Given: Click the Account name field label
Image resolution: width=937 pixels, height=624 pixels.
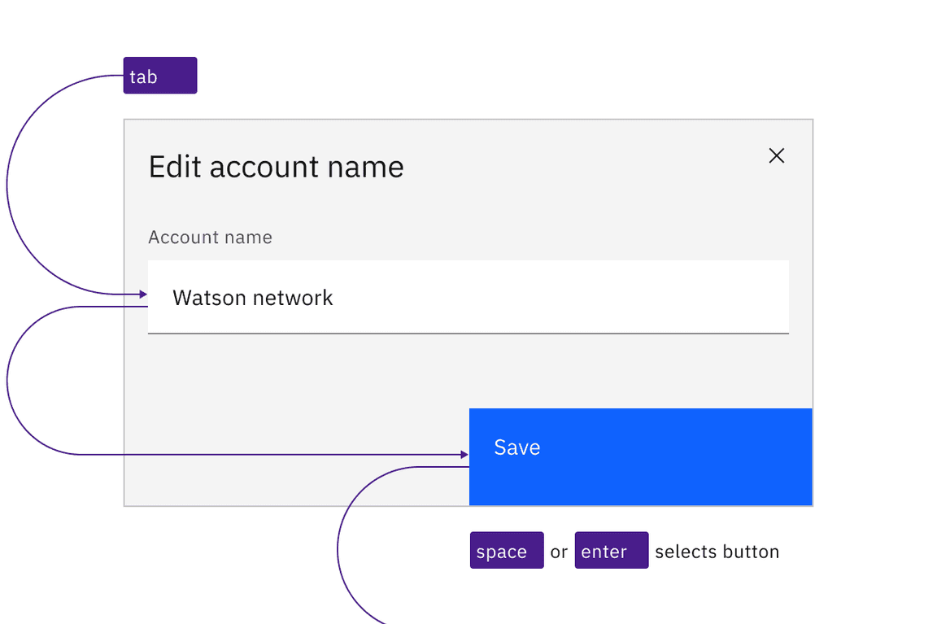Looking at the screenshot, I should 210,237.
